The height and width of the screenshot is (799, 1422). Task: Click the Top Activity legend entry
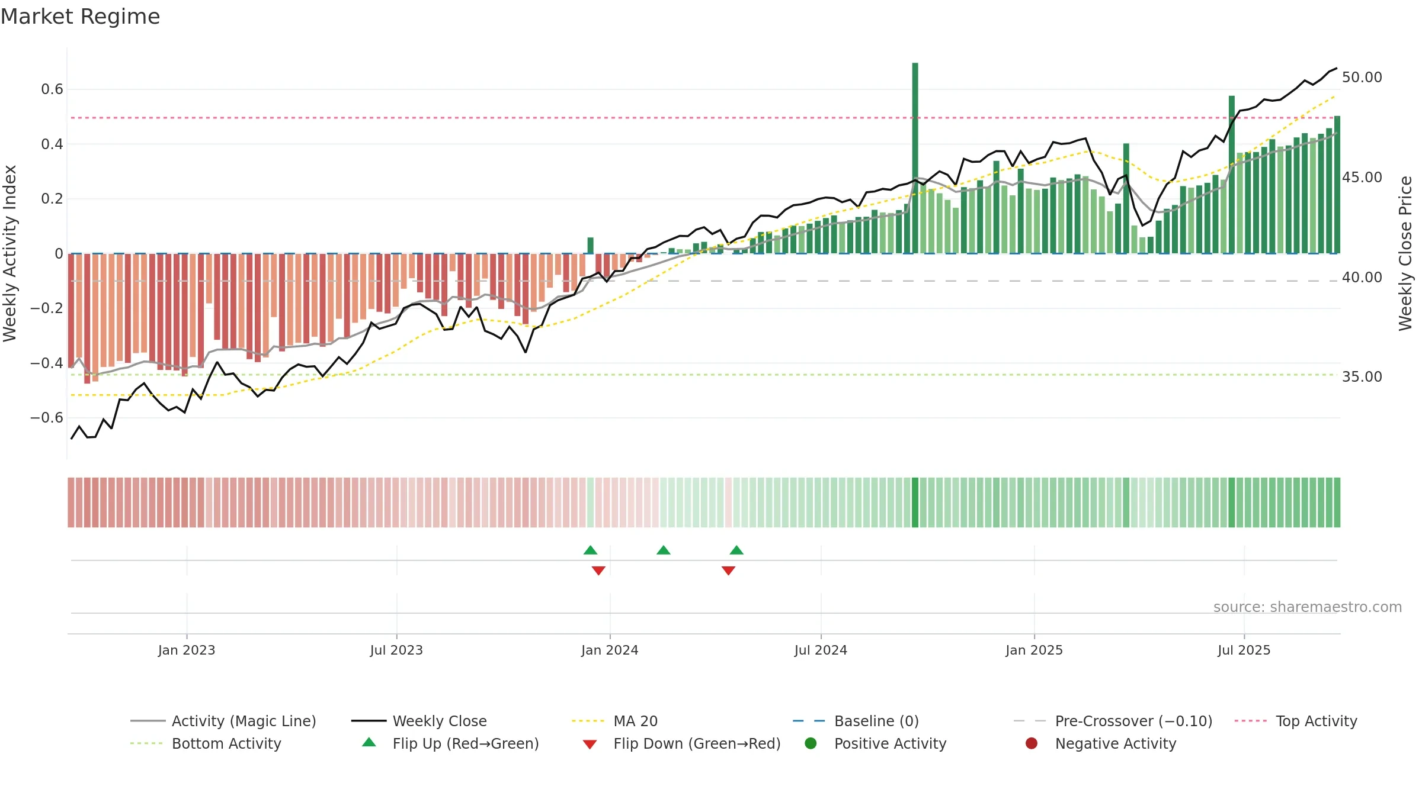[x=1295, y=721]
